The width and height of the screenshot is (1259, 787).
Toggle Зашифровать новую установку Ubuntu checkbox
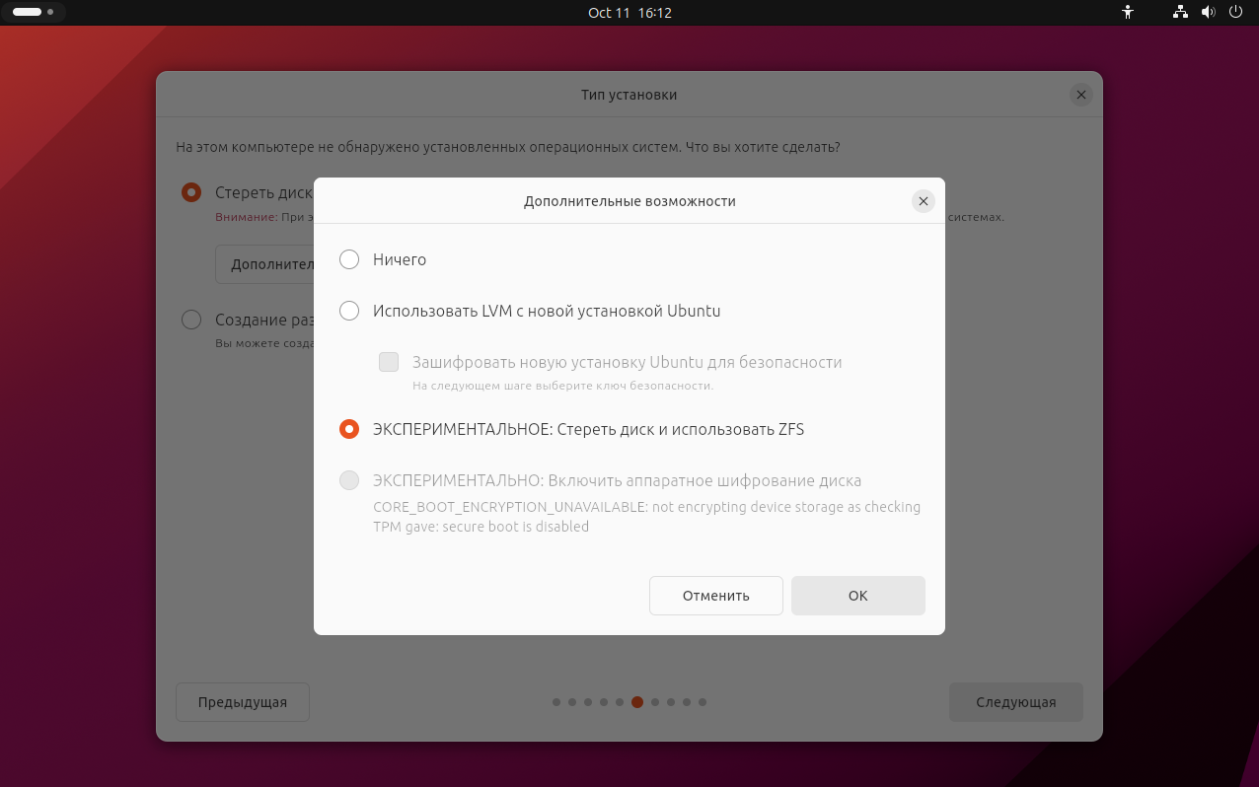click(x=389, y=362)
